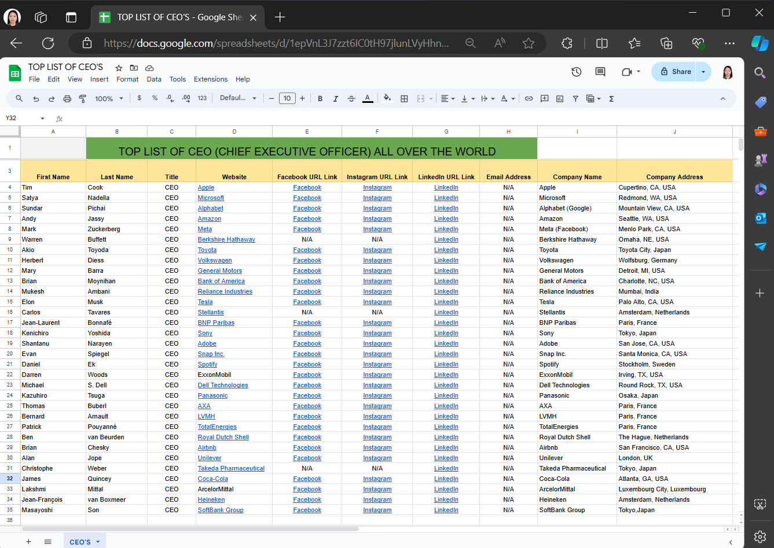The image size is (774, 548).
Task: Click the print icon in toolbar
Action: click(67, 99)
